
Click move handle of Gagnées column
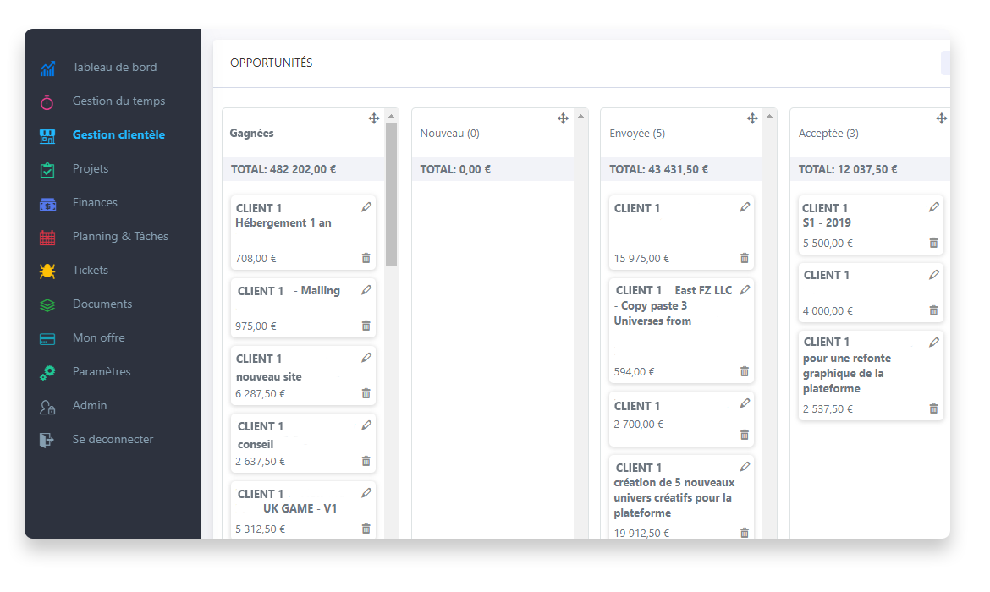click(x=374, y=118)
